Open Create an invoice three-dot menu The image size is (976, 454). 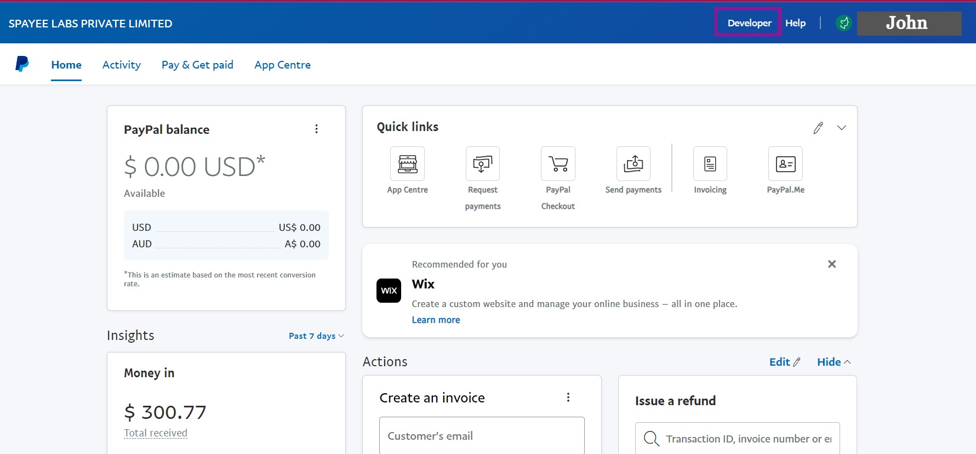tap(568, 398)
